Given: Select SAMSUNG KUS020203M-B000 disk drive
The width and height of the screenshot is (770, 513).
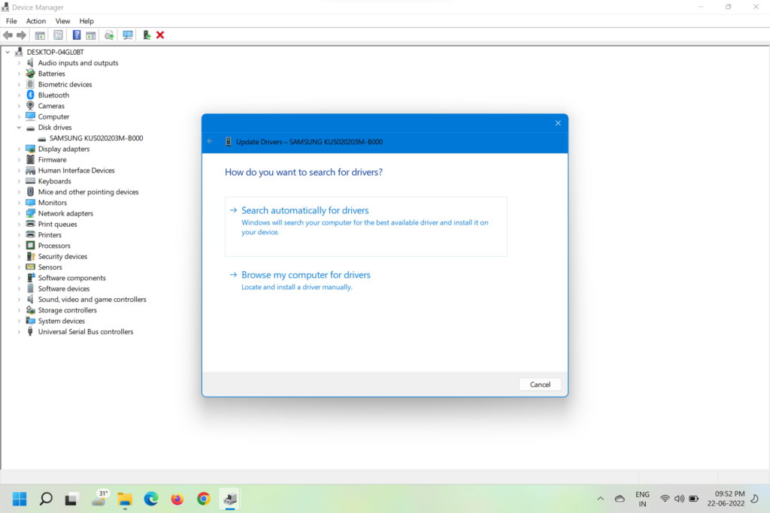Looking at the screenshot, I should coord(95,138).
